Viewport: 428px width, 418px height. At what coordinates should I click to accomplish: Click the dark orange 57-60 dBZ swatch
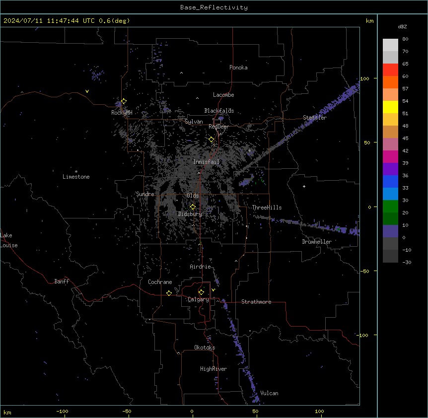(390, 82)
